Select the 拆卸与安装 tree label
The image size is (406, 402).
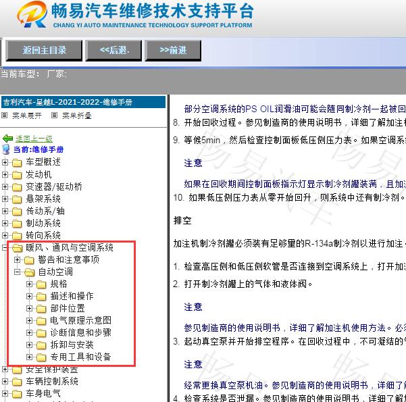(x=72, y=345)
